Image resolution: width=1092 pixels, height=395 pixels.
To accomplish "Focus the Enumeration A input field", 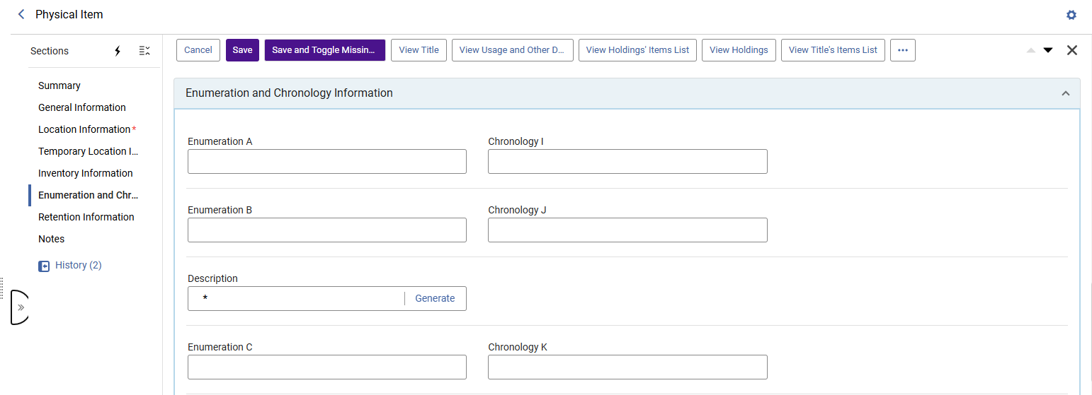I will 327,161.
